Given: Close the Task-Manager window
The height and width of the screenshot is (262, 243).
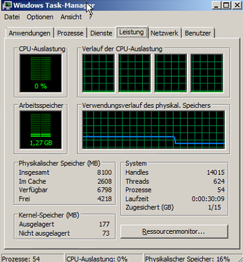Looking at the screenshot, I should pos(237,5).
